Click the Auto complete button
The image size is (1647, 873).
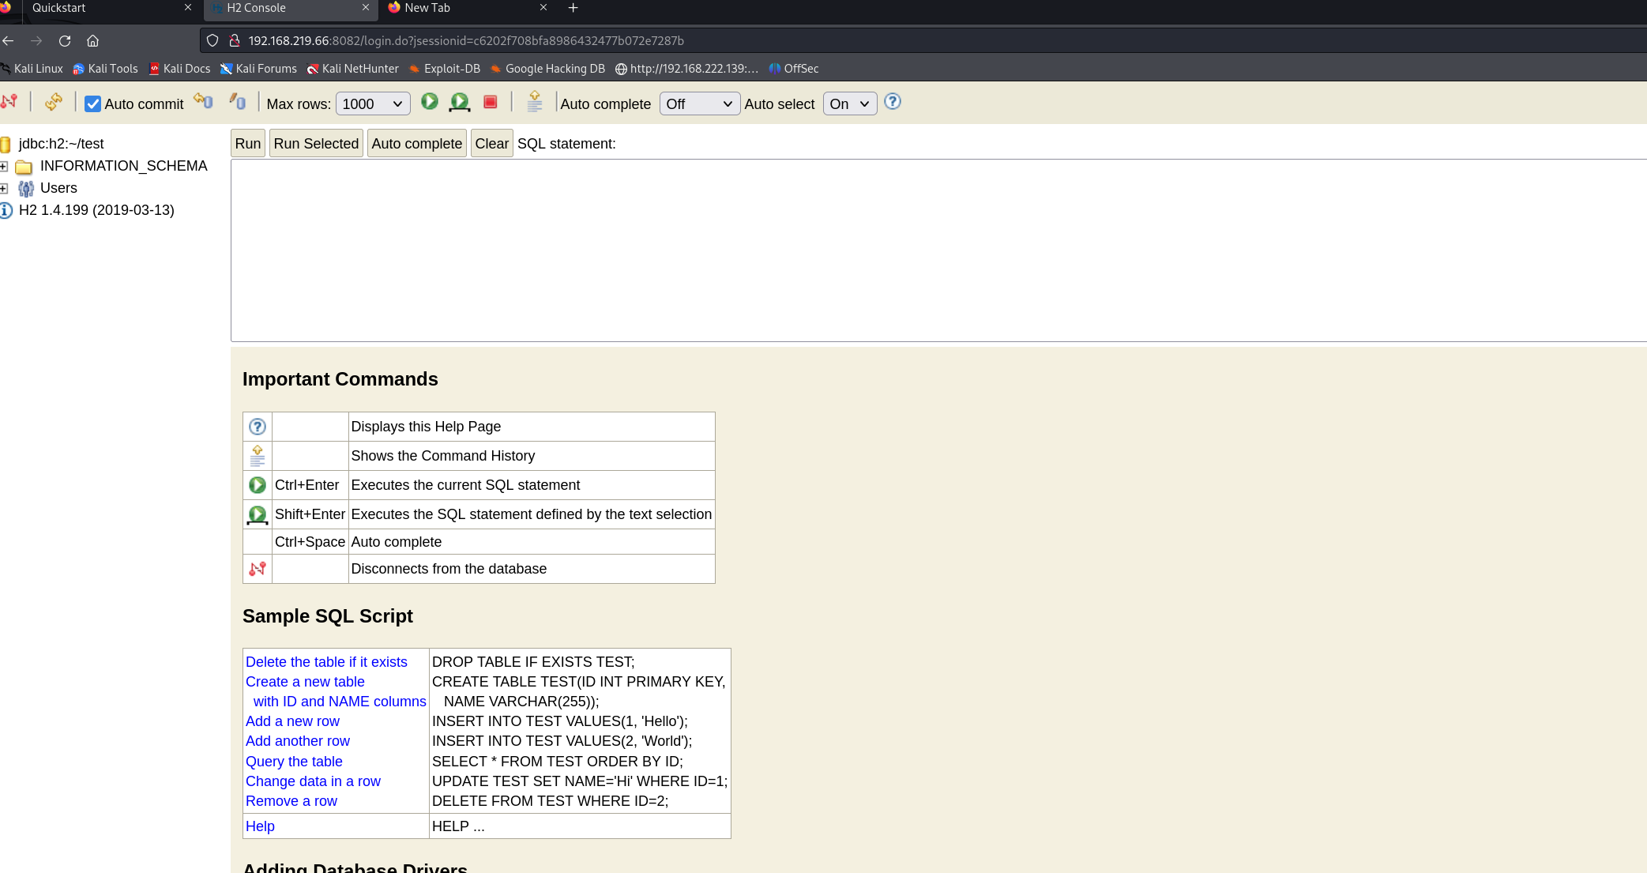[x=417, y=144]
